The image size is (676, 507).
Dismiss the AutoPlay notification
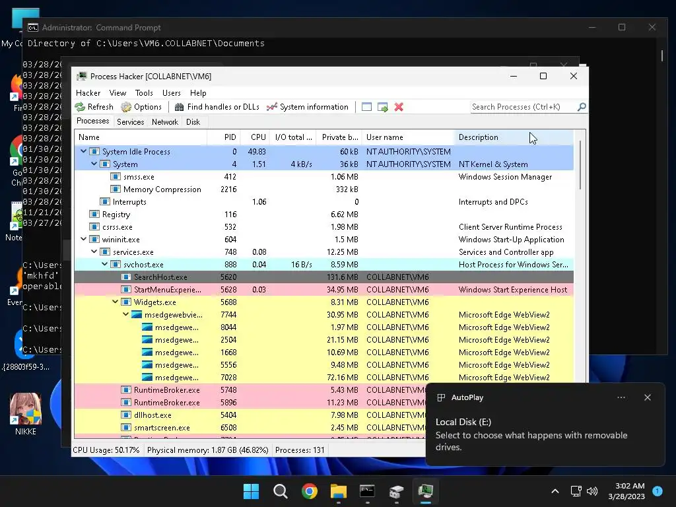pyautogui.click(x=648, y=397)
